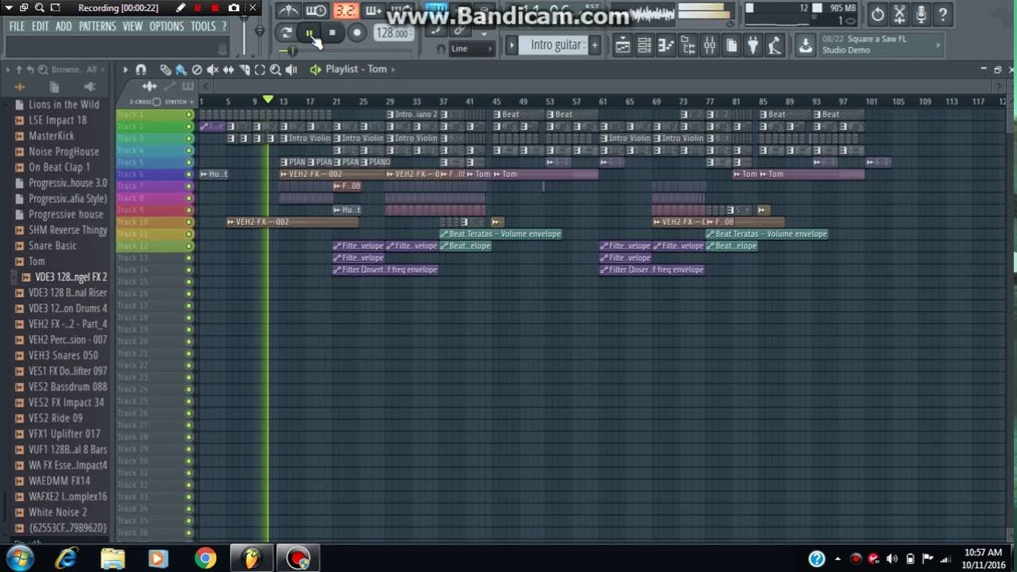Image resolution: width=1017 pixels, height=572 pixels.
Task: Open the mixer window
Action: (x=710, y=46)
